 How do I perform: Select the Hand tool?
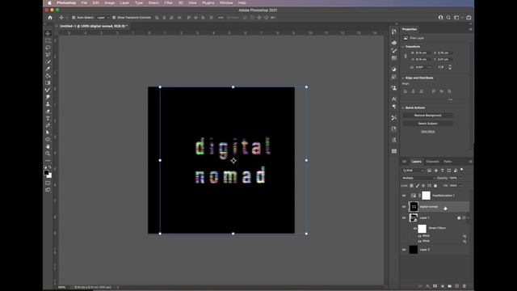click(48, 146)
